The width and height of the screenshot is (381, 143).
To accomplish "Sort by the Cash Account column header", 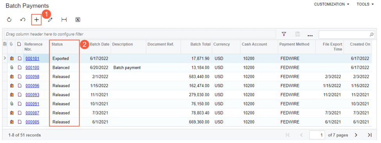I will (254, 44).
